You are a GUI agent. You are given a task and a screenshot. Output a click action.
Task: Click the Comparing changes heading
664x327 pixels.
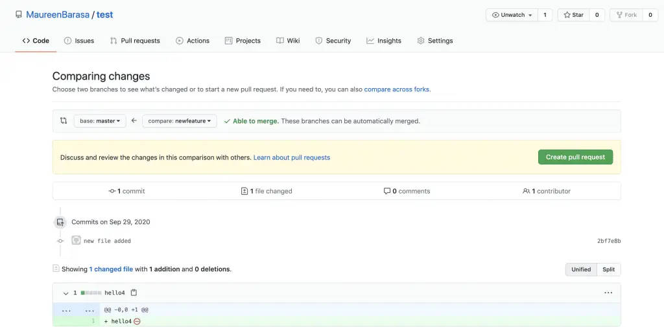[x=101, y=76]
